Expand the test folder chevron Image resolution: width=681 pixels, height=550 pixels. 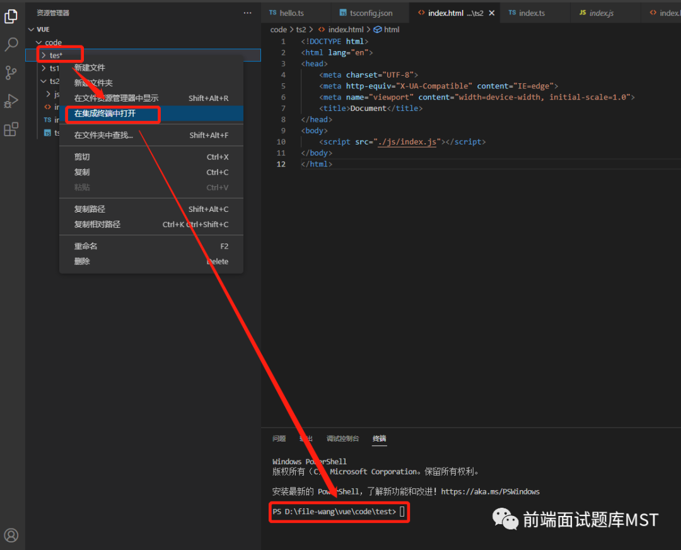[44, 55]
